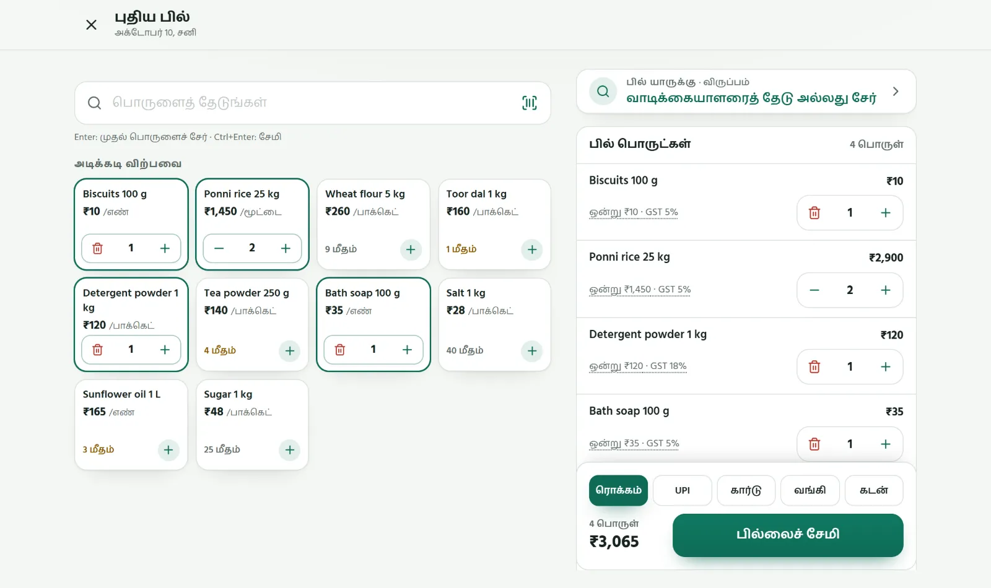
Task: Increase Bath soap quantity in bill
Action: coord(886,444)
